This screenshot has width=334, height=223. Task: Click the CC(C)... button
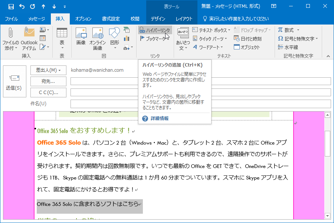(x=48, y=93)
